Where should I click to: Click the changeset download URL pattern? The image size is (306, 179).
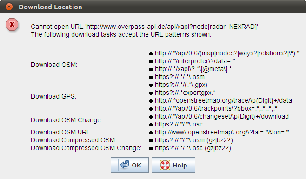click(x=222, y=116)
